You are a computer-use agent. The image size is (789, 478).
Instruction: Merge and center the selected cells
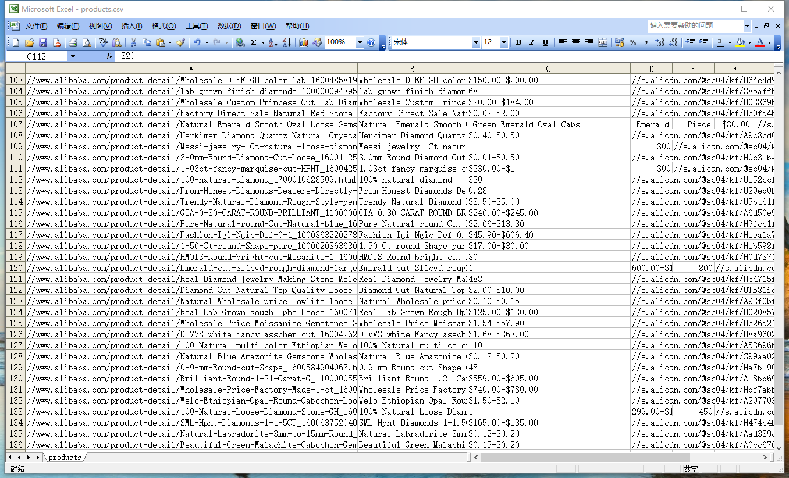coord(603,42)
